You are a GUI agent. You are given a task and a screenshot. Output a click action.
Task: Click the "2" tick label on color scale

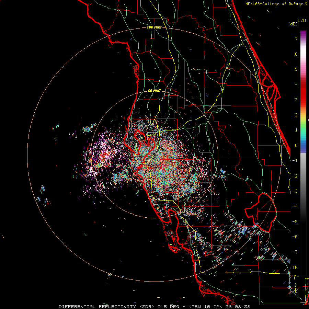296,115
